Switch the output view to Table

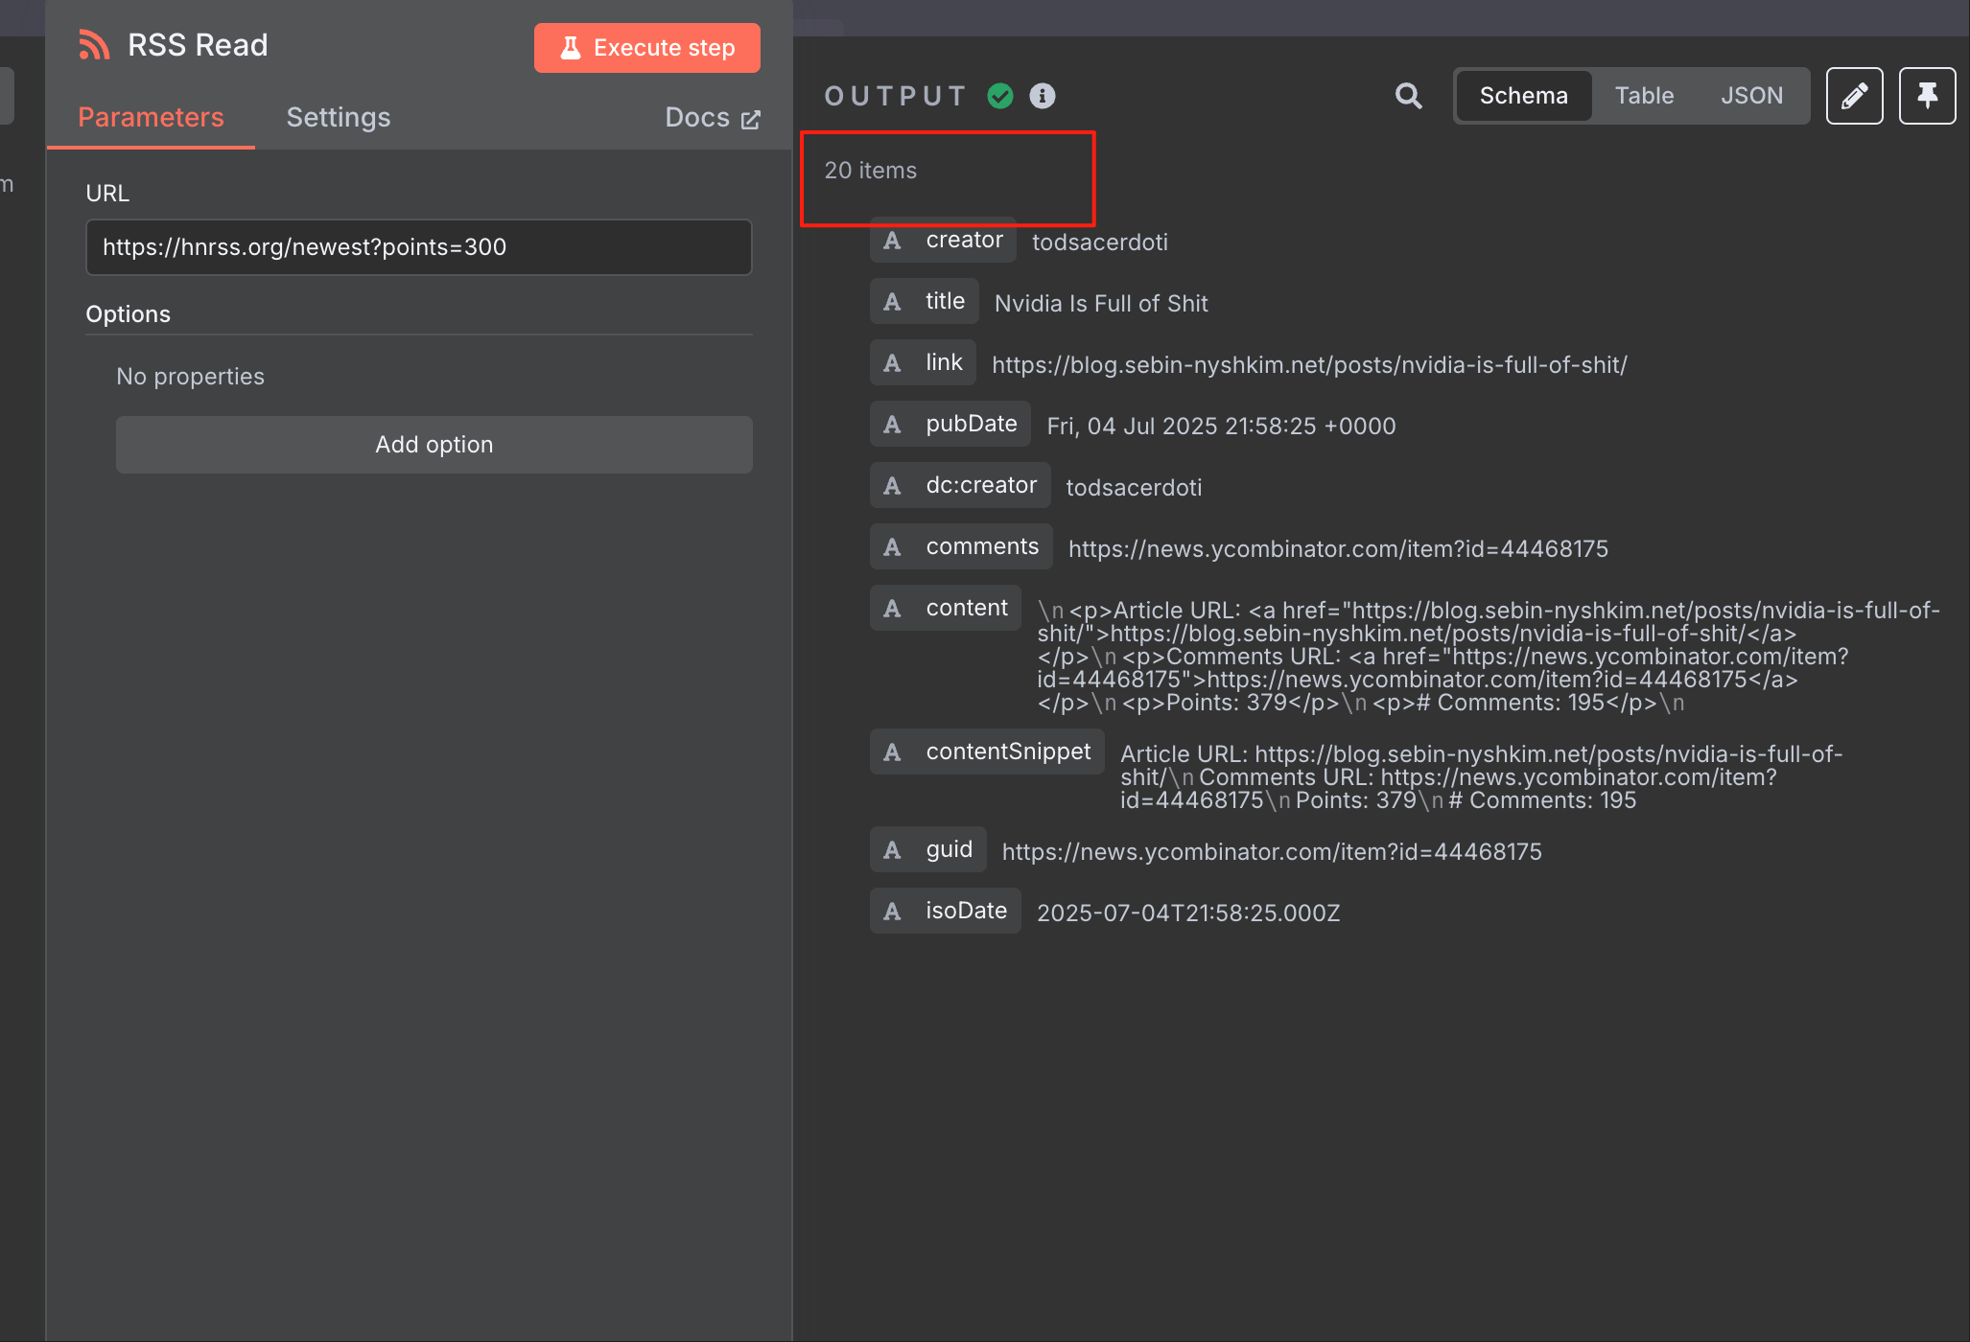[x=1644, y=96]
